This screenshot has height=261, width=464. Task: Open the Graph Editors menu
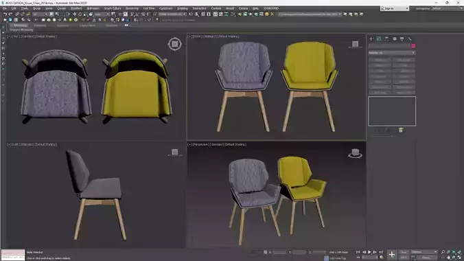[x=113, y=8]
